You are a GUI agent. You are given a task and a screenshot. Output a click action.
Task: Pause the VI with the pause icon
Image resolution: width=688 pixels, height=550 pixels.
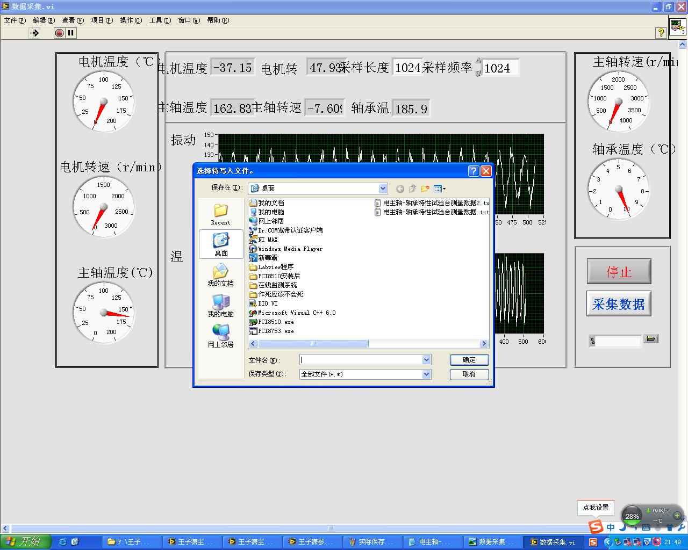tap(71, 33)
